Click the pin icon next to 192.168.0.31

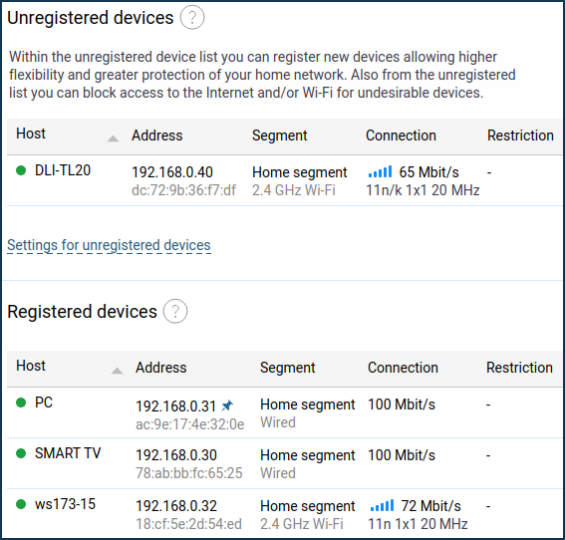point(227,405)
